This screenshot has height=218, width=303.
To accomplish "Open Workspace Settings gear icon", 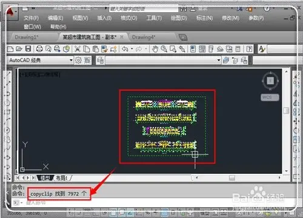I will [x=78, y=60].
